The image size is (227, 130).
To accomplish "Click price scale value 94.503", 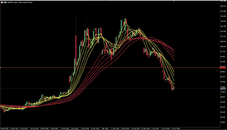I will pyautogui.click(x=223, y=57).
